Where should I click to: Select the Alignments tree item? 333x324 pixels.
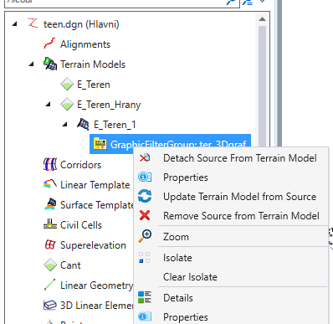[x=85, y=44]
